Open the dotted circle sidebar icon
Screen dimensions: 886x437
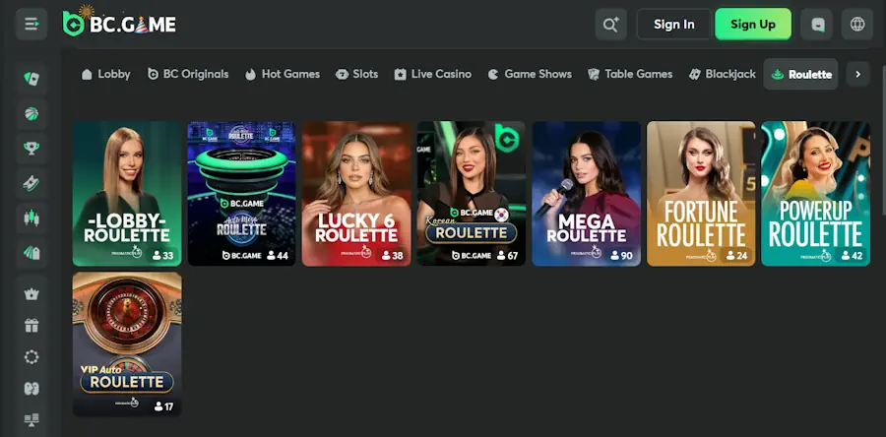coord(32,357)
